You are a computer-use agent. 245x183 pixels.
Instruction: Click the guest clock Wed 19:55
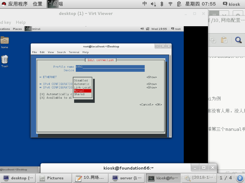pyautogui.click(x=159, y=29)
